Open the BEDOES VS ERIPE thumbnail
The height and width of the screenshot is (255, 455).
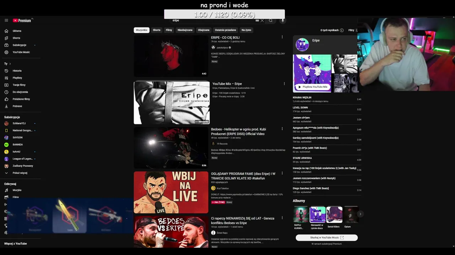171,232
